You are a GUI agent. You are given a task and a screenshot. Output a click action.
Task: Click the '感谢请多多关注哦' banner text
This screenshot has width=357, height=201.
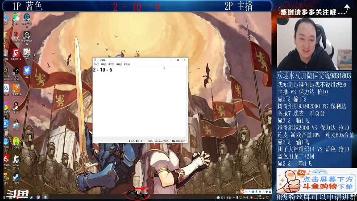point(308,13)
